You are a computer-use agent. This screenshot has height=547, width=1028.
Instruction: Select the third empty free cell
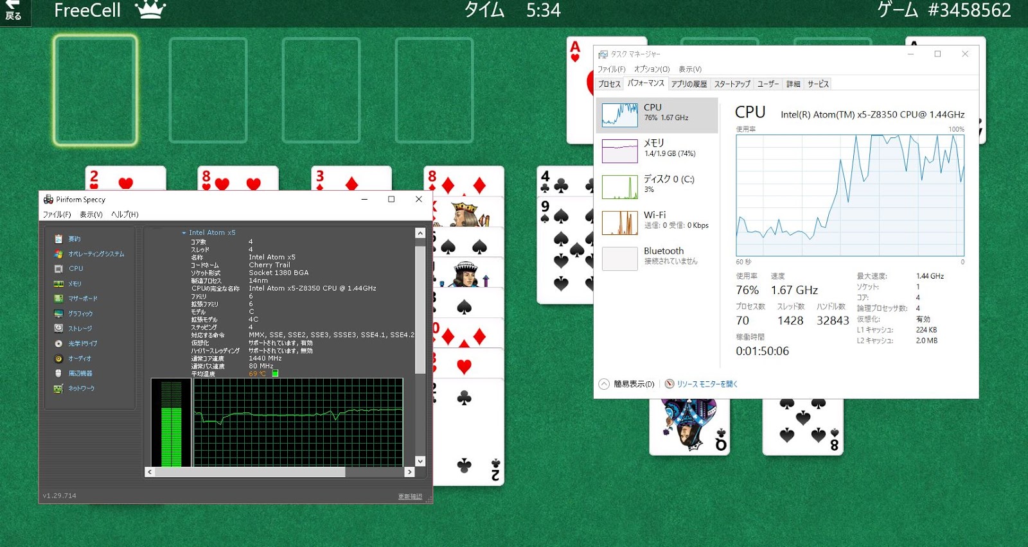321,90
